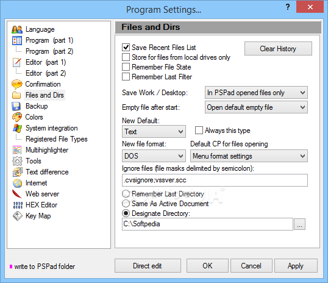Close the Program Settings dialog
The width and height of the screenshot is (328, 283).
point(310,7)
